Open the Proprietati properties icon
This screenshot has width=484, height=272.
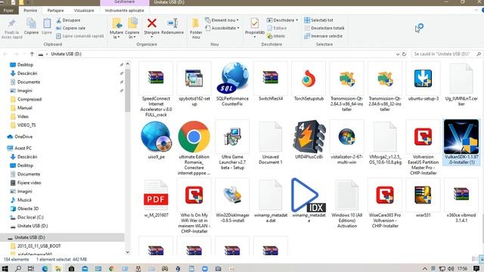(x=255, y=23)
